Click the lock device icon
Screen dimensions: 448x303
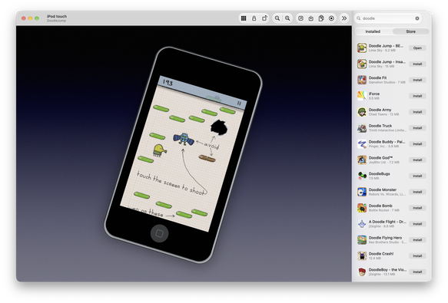pos(254,18)
